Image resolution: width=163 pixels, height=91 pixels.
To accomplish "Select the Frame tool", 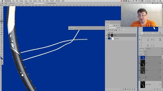I will [x=2, y=19].
